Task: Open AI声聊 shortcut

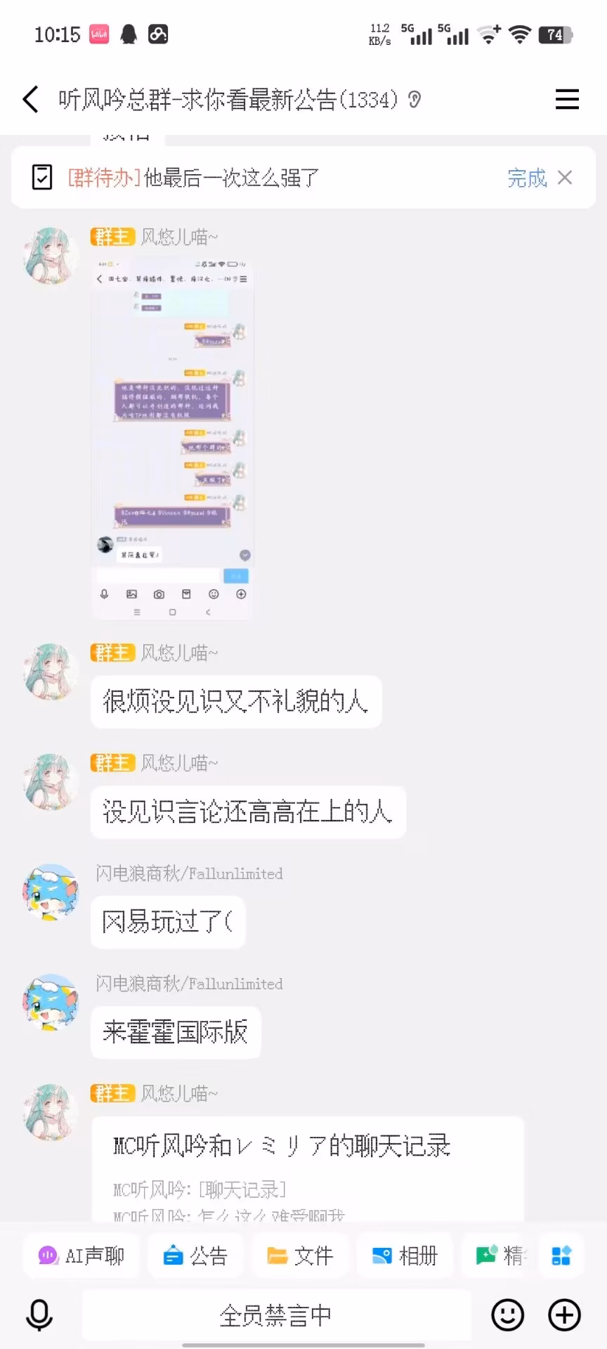Action: coord(81,1256)
